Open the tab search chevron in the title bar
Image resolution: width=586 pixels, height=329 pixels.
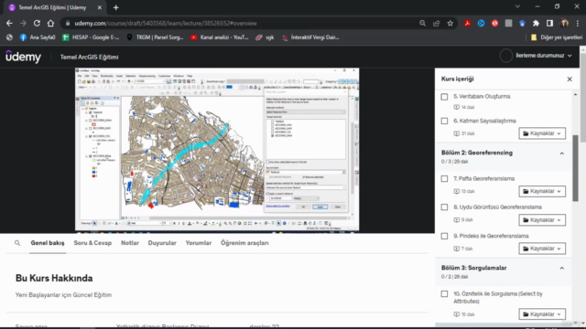517,6
